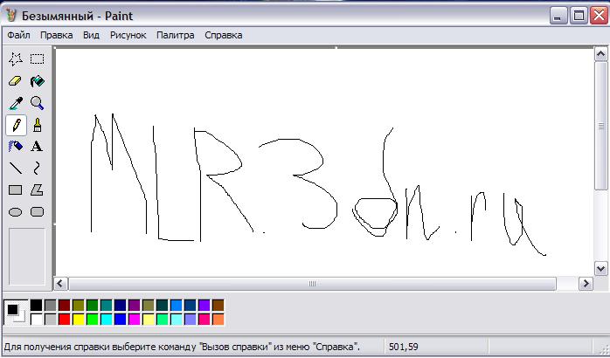Viewport: 610px width, 358px height.
Task: Select the Free-form select tool
Action: pos(16,59)
